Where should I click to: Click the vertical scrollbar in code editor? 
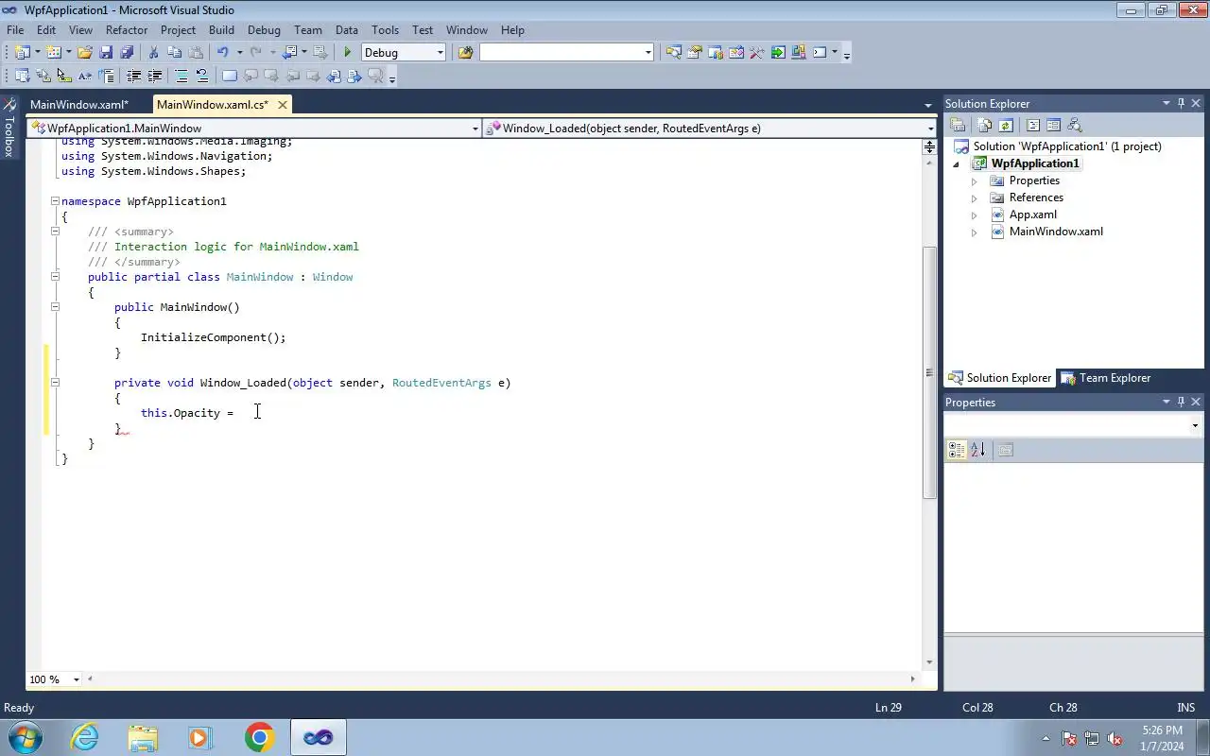click(x=929, y=373)
